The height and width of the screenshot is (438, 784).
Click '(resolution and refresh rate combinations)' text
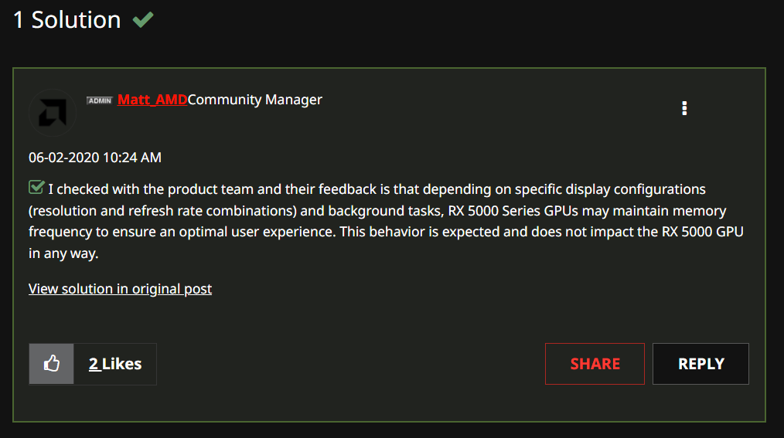click(162, 211)
